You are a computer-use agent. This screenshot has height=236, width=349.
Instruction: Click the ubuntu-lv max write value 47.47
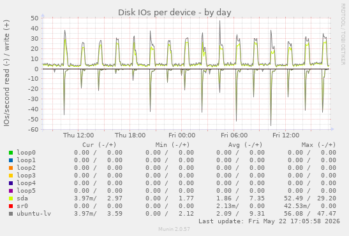tap(327, 213)
